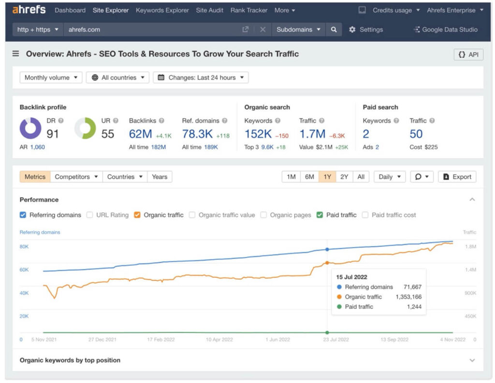
Task: Click the Settings gear icon
Action: click(x=352, y=29)
